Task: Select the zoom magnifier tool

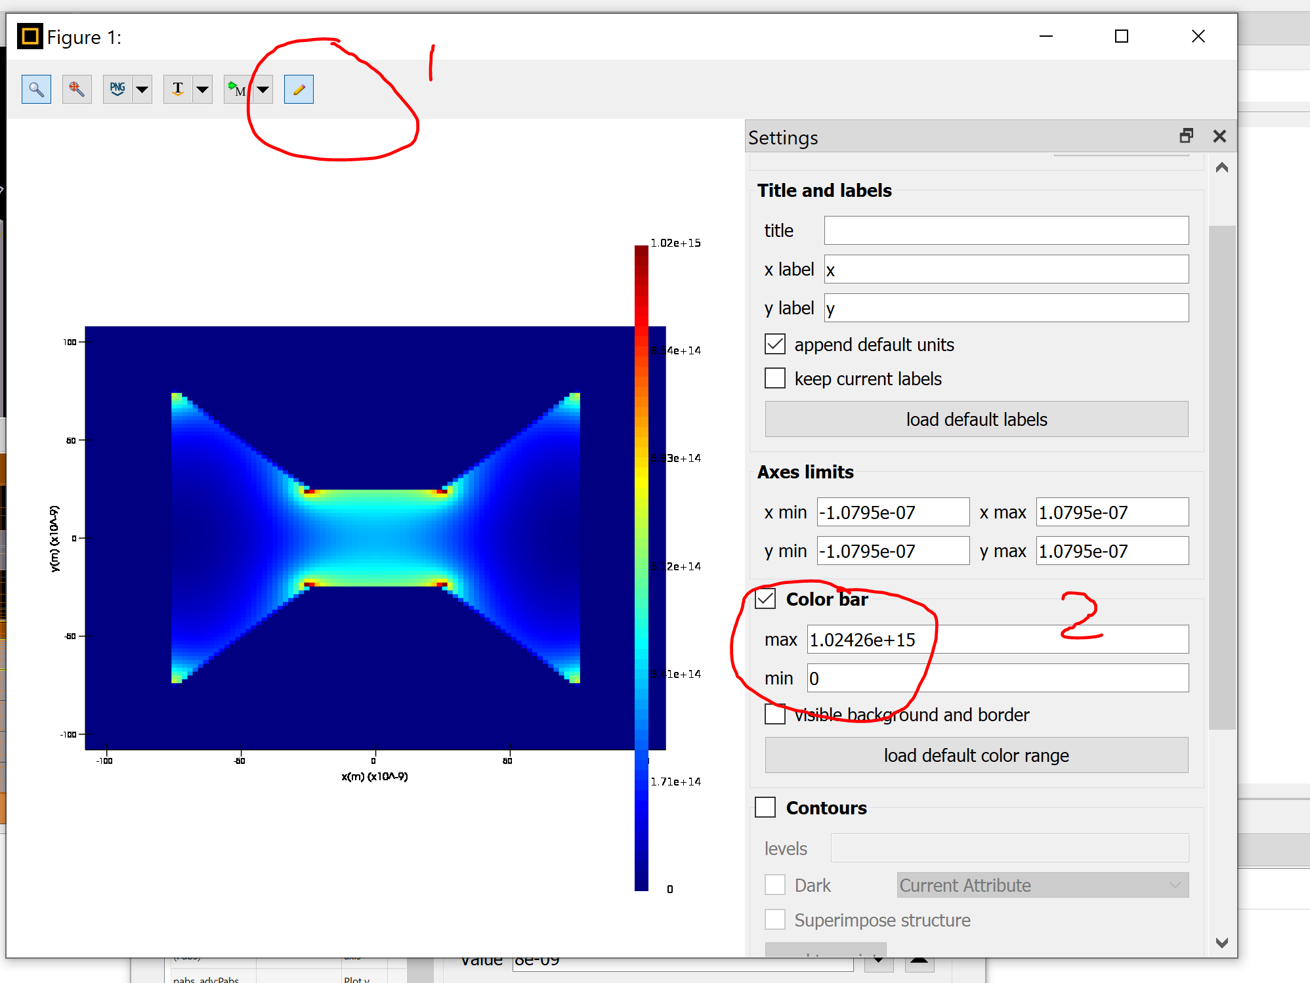Action: pos(36,89)
